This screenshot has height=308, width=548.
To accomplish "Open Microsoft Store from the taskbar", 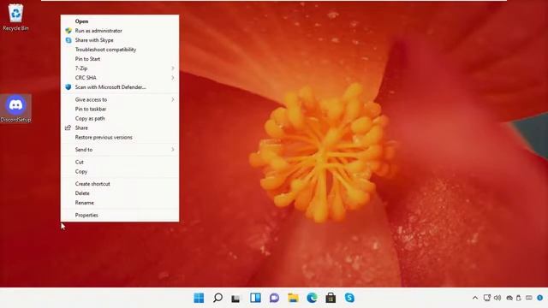I will (331, 298).
